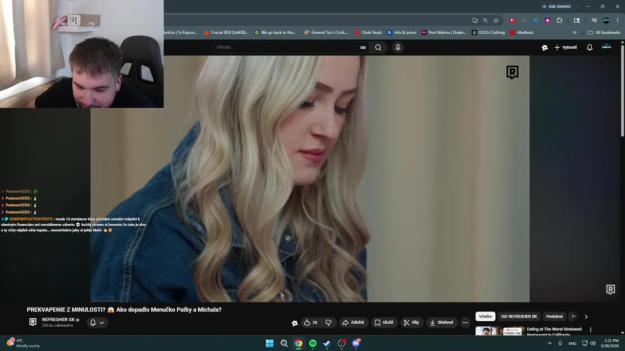Open Steam from the taskbar

327,343
